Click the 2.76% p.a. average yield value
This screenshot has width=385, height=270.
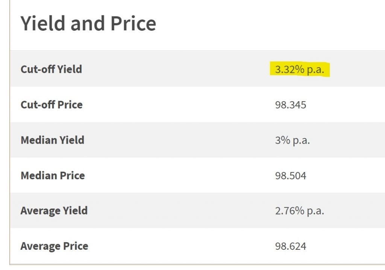point(300,211)
